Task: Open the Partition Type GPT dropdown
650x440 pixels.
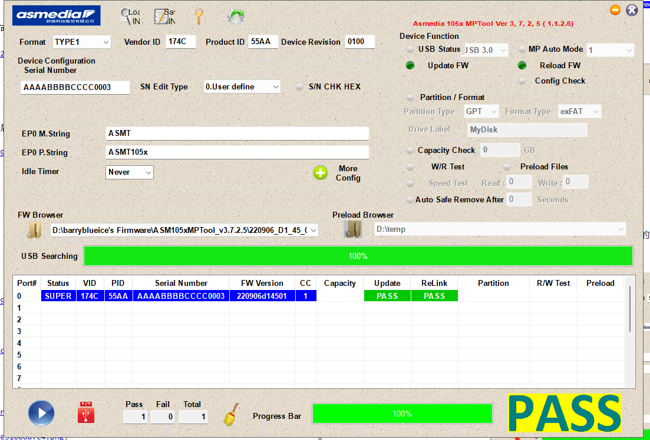Action: tap(481, 111)
